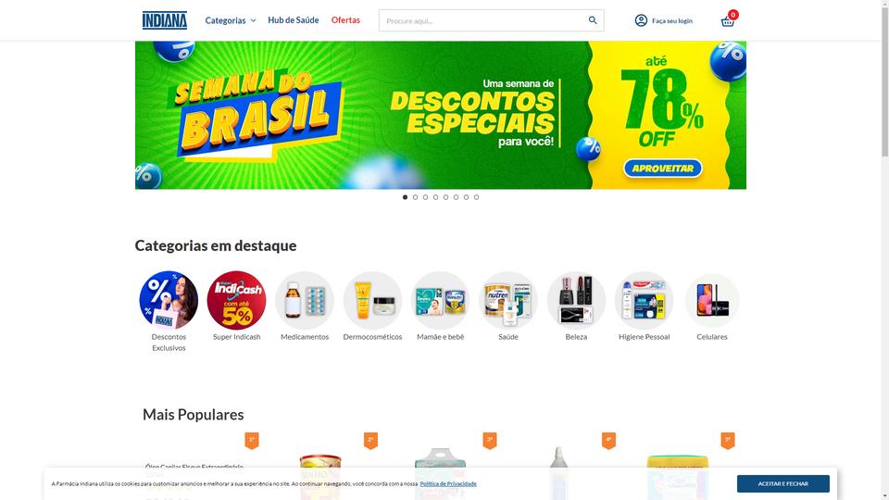Click the ACEITAR E FECHAR cookie button
This screenshot has width=889, height=500.
[x=783, y=483]
